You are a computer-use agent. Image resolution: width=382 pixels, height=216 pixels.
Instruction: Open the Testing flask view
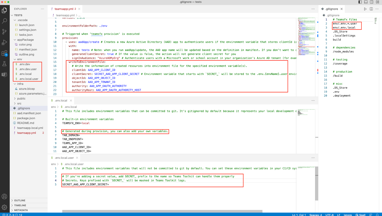click(x=4, y=64)
